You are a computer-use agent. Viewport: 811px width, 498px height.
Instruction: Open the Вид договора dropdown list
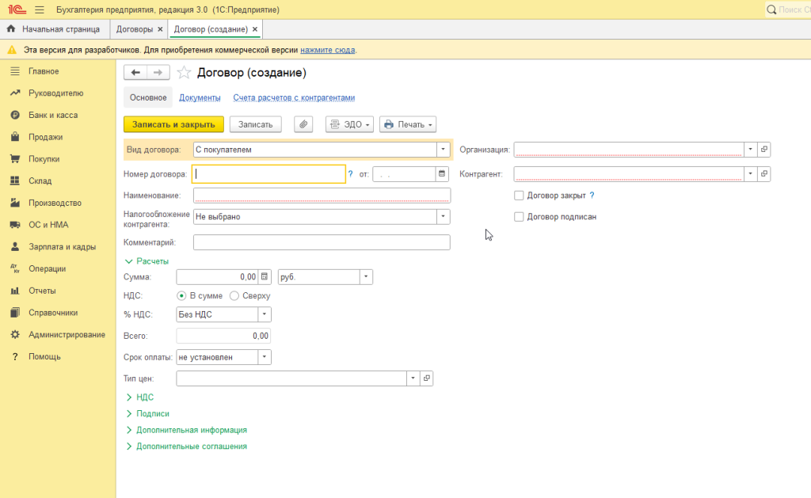coord(443,149)
